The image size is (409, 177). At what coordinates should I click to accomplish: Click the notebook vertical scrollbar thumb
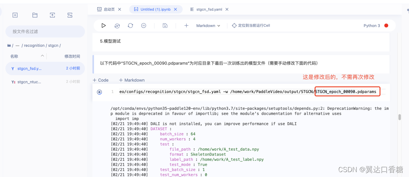pyautogui.click(x=399, y=117)
